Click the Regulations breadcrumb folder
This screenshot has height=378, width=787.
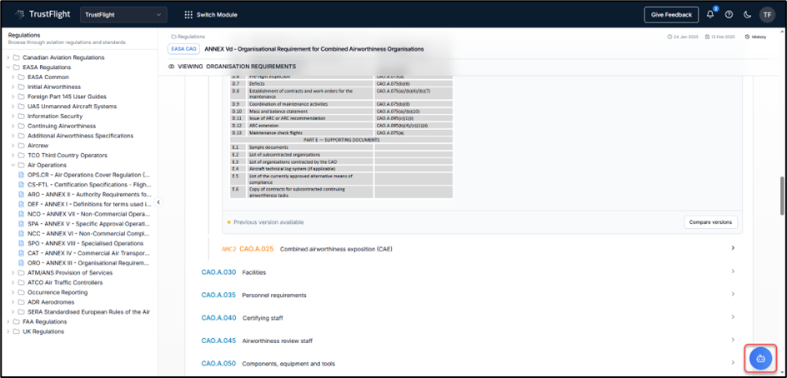(x=191, y=37)
